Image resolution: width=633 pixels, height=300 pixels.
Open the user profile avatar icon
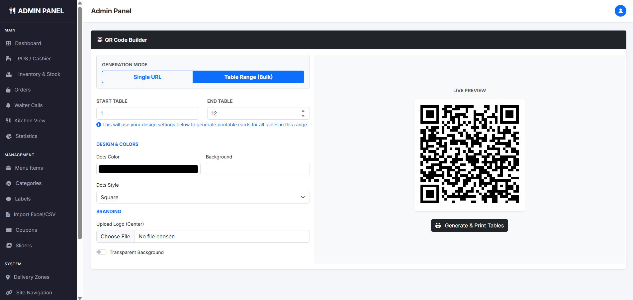tap(620, 11)
